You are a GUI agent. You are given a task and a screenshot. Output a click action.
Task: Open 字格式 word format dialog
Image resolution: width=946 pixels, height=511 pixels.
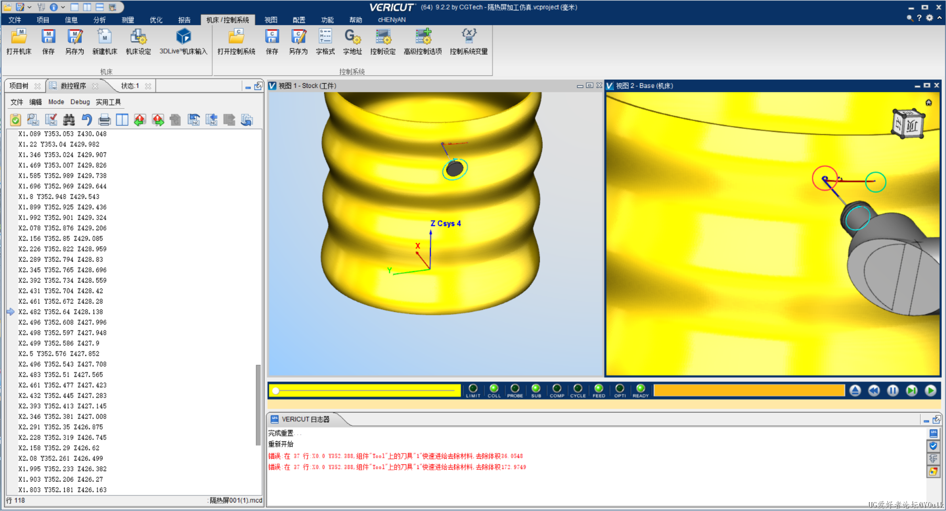(x=325, y=41)
